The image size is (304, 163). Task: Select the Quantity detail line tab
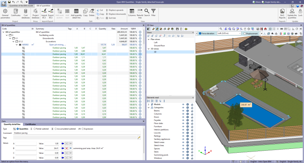coord(12,124)
